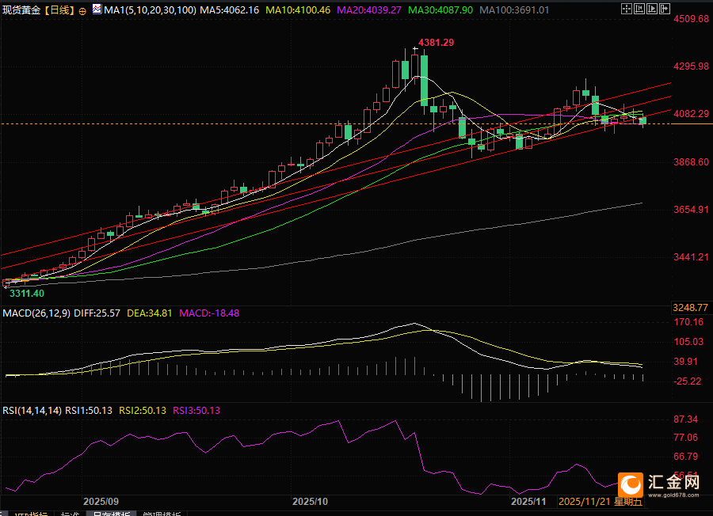Click the MA30:4087.90 value
The height and width of the screenshot is (516, 713).
[x=440, y=10]
